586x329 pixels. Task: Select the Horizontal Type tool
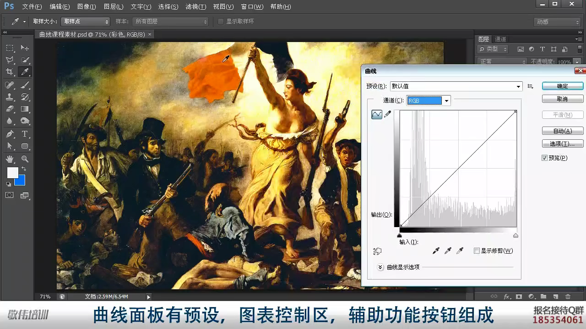click(25, 134)
